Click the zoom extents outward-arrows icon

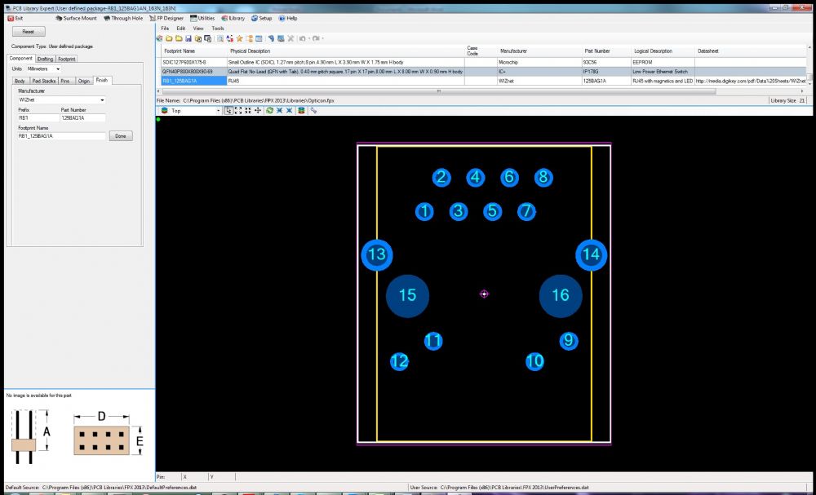tap(237, 111)
